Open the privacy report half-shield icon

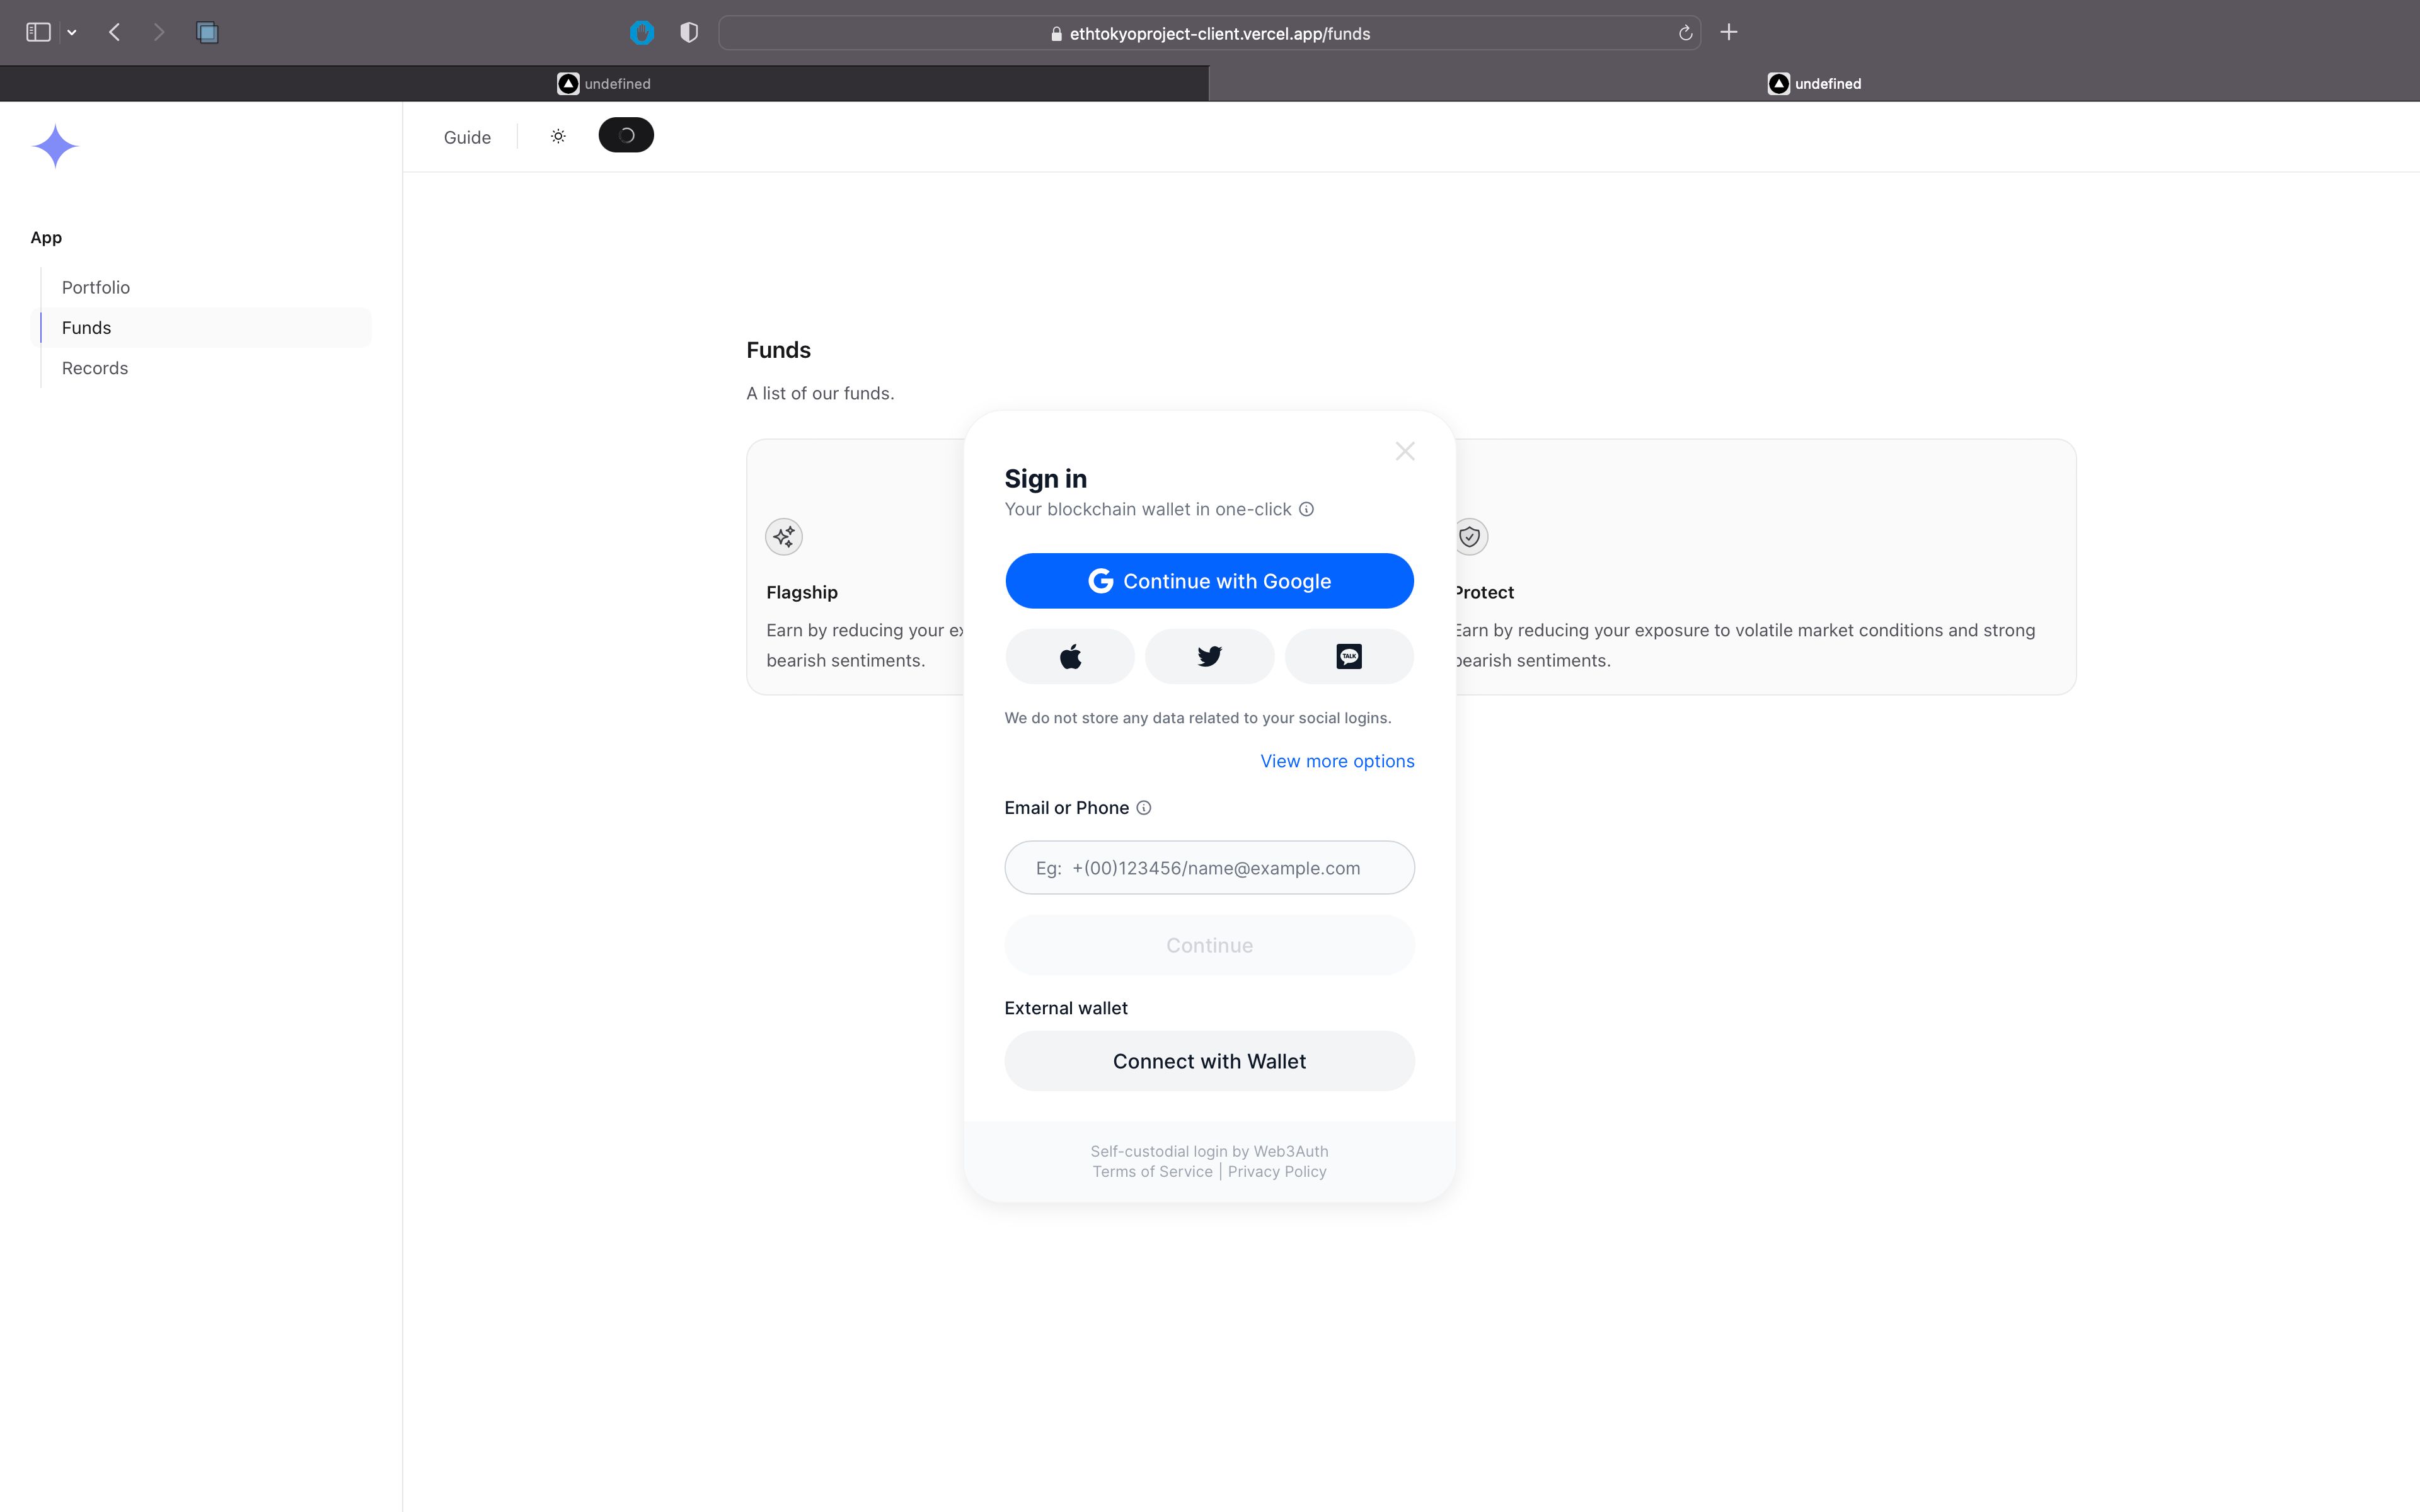pos(689,33)
